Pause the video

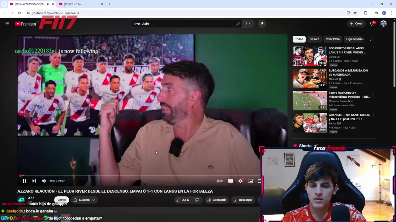pos(24,181)
